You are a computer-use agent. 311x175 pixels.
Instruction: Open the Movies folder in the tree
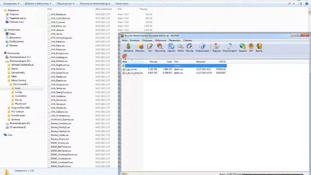click(x=18, y=100)
